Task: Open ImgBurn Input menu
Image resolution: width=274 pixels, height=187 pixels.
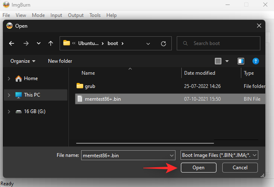Action: (x=56, y=15)
